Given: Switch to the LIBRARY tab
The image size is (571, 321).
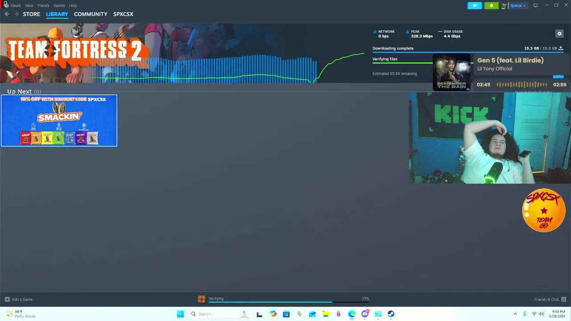Looking at the screenshot, I should pos(57,14).
